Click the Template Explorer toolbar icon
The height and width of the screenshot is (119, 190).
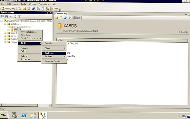pyautogui.click(x=51, y=9)
